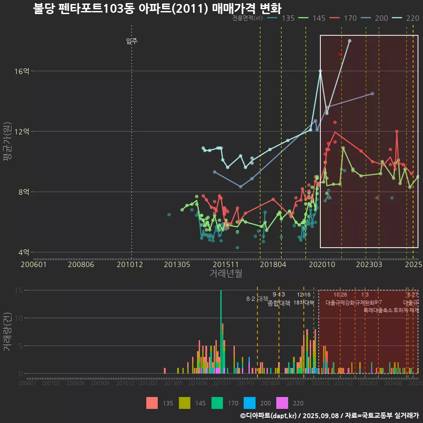Click the 201012 label on the price chart axis
The height and width of the screenshot is (423, 423).
(x=130, y=264)
